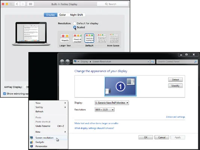Click the refresh icon beside address bar

153,61
